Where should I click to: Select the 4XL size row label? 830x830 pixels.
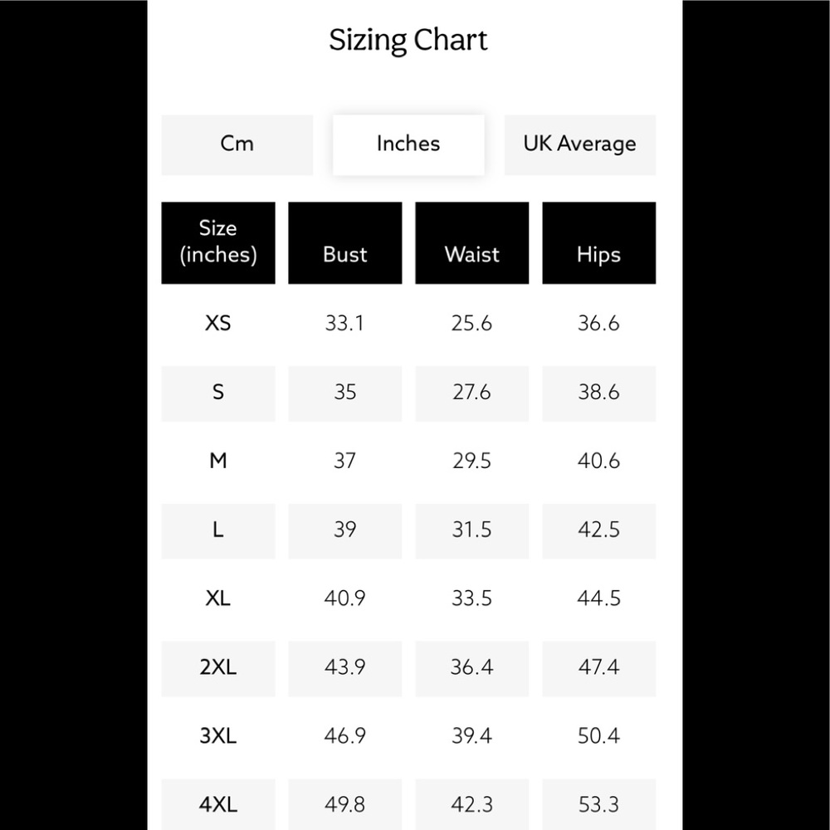218,804
